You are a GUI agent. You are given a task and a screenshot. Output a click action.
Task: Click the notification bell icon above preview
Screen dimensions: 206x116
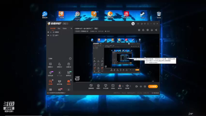click(152, 30)
